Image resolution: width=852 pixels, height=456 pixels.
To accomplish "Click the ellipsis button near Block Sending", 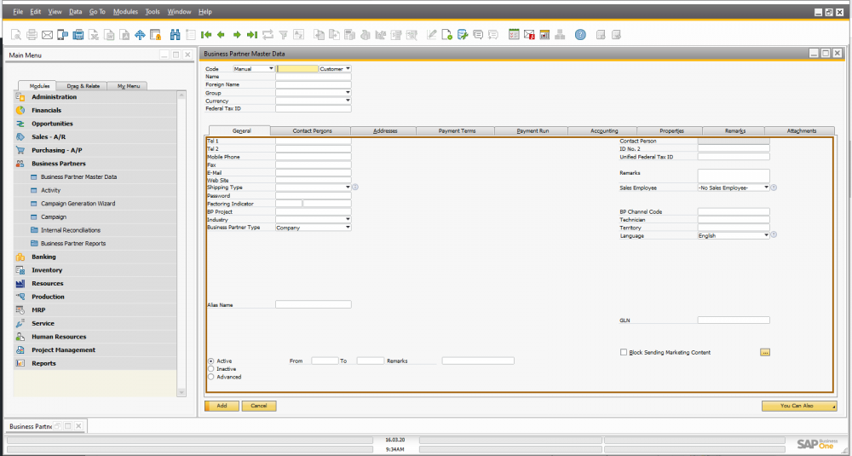I will (x=765, y=352).
